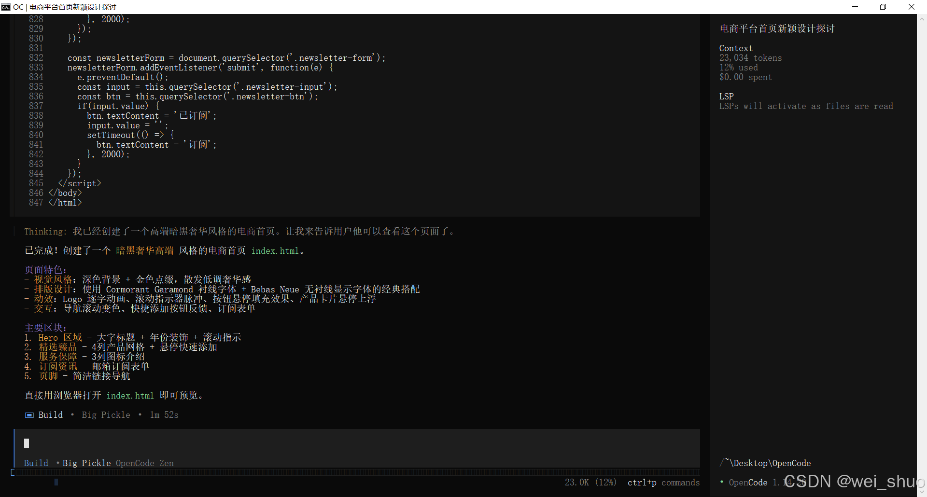Close the OpenCode terminal window
This screenshot has height=497, width=927.
pos(912,7)
